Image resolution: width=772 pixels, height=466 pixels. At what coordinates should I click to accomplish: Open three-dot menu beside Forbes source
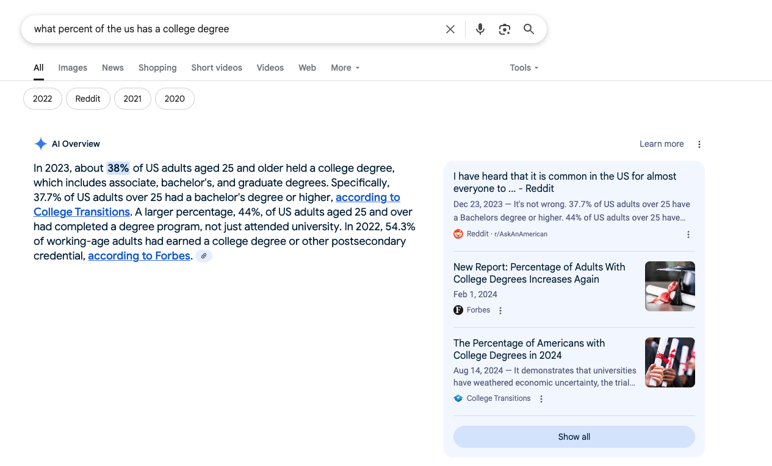[500, 311]
